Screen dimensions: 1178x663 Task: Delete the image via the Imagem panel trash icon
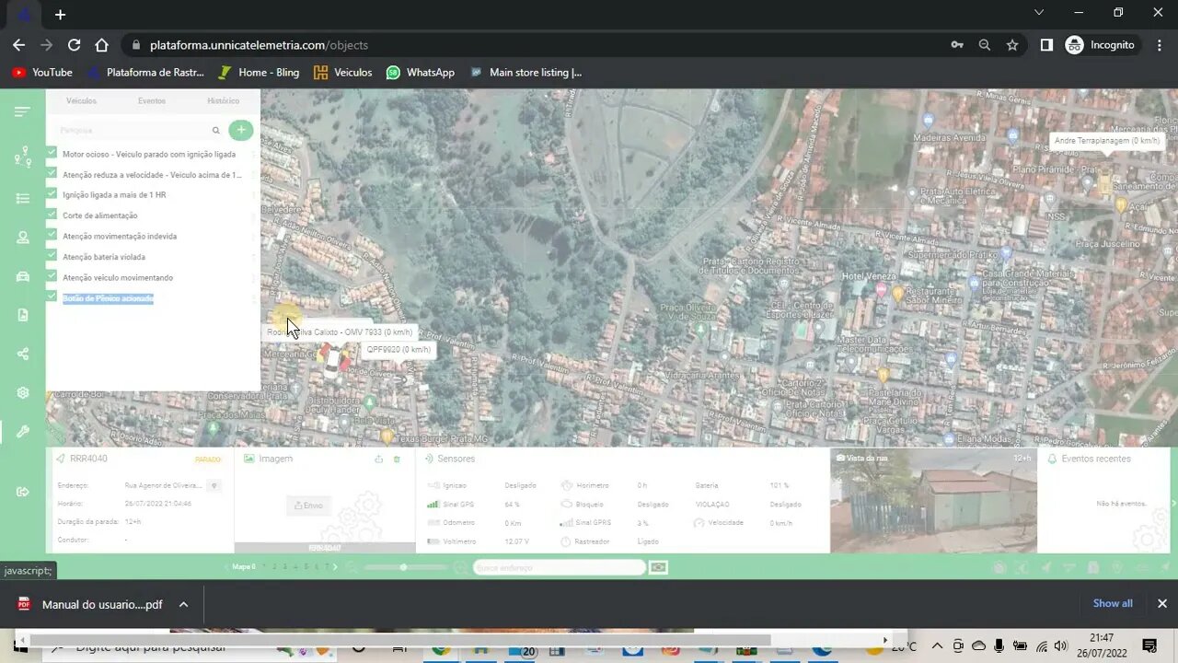(x=397, y=459)
